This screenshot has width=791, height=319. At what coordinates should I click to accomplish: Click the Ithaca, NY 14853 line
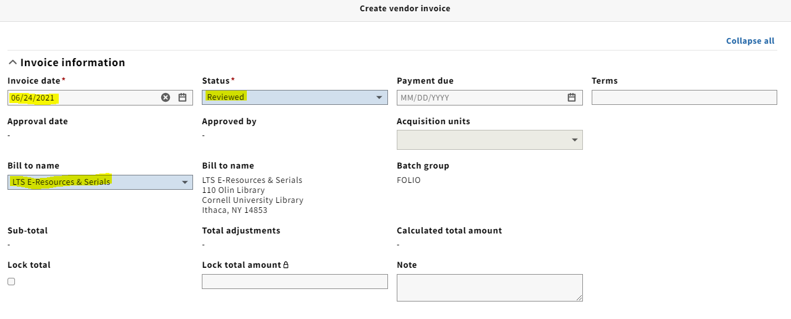click(x=235, y=210)
